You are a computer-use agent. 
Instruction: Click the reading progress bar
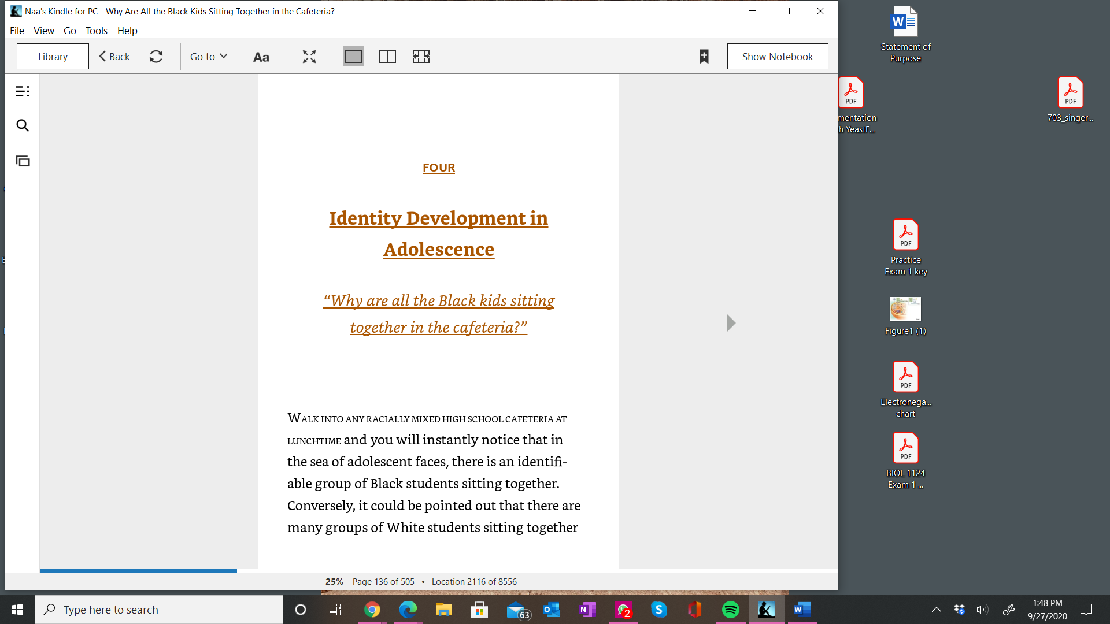pyautogui.click(x=438, y=571)
